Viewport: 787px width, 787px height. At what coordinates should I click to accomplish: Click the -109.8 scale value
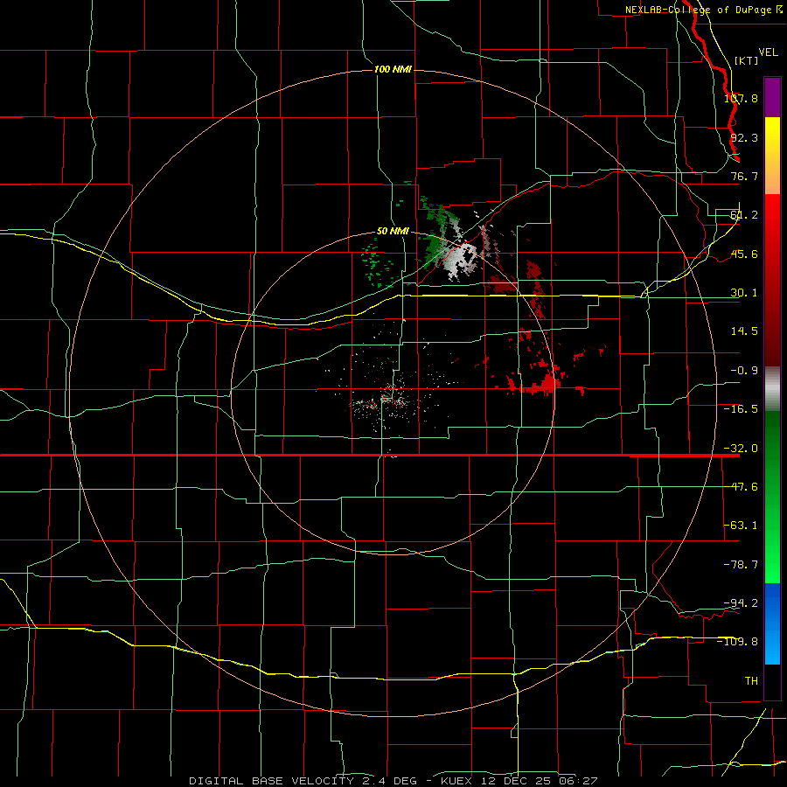click(x=738, y=642)
